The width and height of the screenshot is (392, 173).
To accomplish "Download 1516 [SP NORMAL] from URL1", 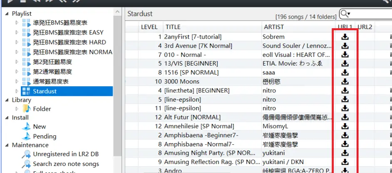I will [345, 73].
